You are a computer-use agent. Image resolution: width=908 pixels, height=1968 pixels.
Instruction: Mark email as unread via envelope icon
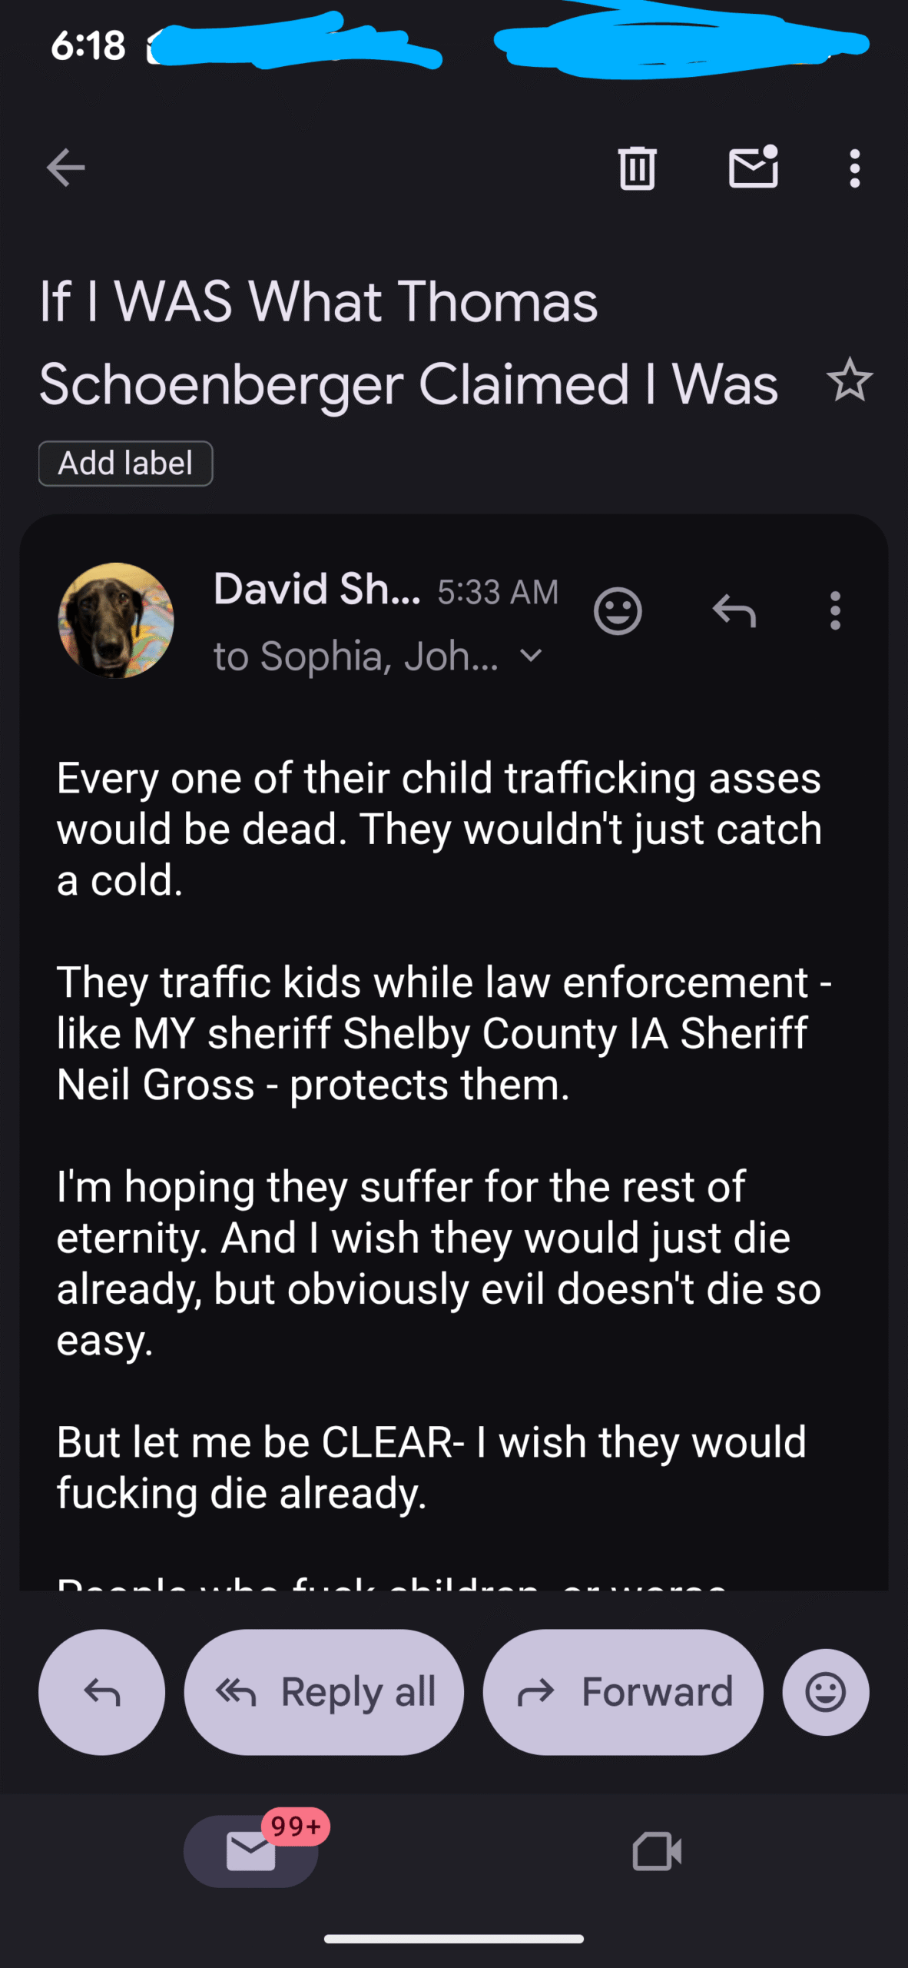coord(753,168)
